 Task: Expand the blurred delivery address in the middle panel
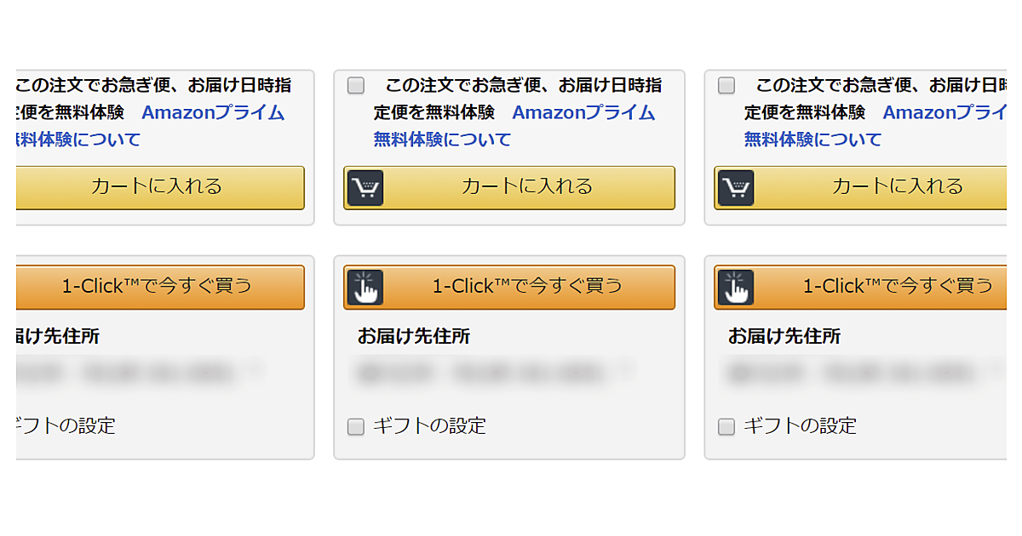[x=494, y=372]
